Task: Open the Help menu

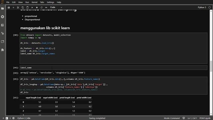Action: coord(59,2)
